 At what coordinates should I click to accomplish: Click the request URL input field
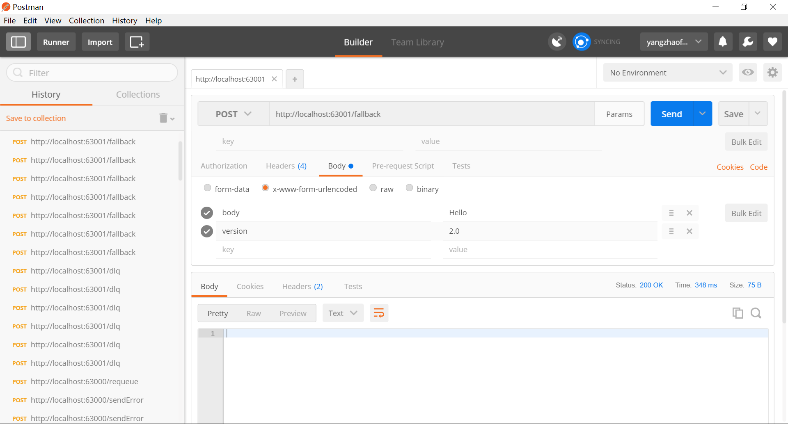coord(432,114)
